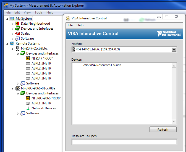
Task: Click the NI 9147 "RIO0" device icon
Action: click(28, 58)
